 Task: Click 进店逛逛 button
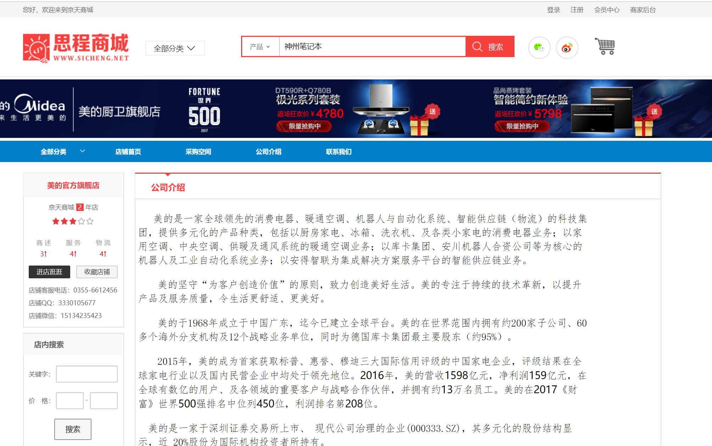click(49, 272)
